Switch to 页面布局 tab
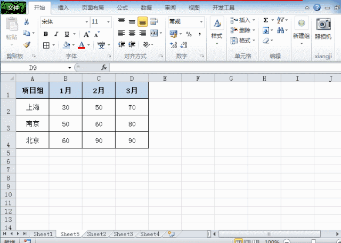Screen dimensions: 341x243 pos(93,8)
